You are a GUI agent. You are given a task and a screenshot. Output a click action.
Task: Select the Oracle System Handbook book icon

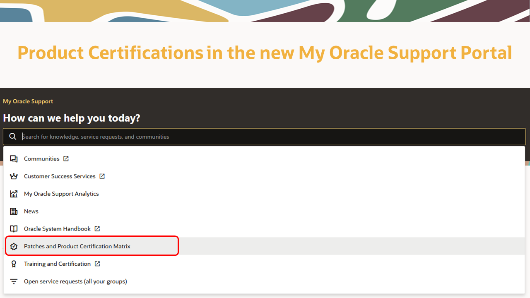[x=14, y=228]
